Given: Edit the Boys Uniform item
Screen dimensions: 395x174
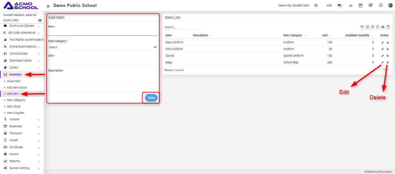Looking at the screenshot, I should (383, 43).
